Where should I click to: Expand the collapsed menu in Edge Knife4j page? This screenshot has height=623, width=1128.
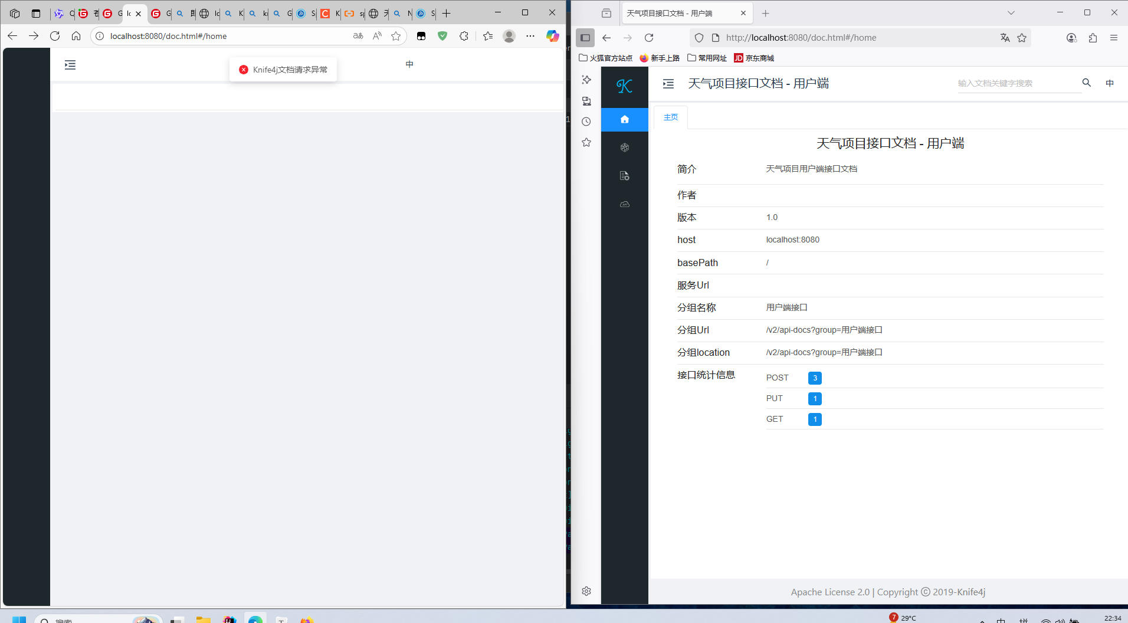coord(70,65)
